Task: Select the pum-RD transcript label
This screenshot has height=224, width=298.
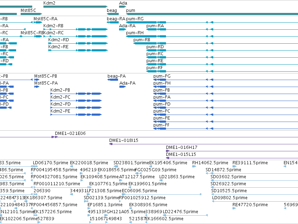Action: coord(155,47)
